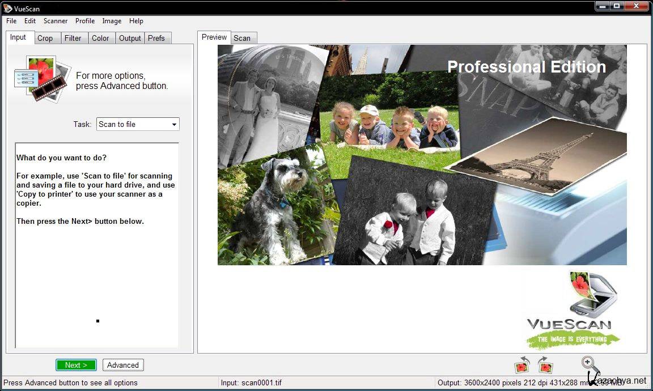Switch to the Filter tab
653x391 pixels.
coord(73,38)
